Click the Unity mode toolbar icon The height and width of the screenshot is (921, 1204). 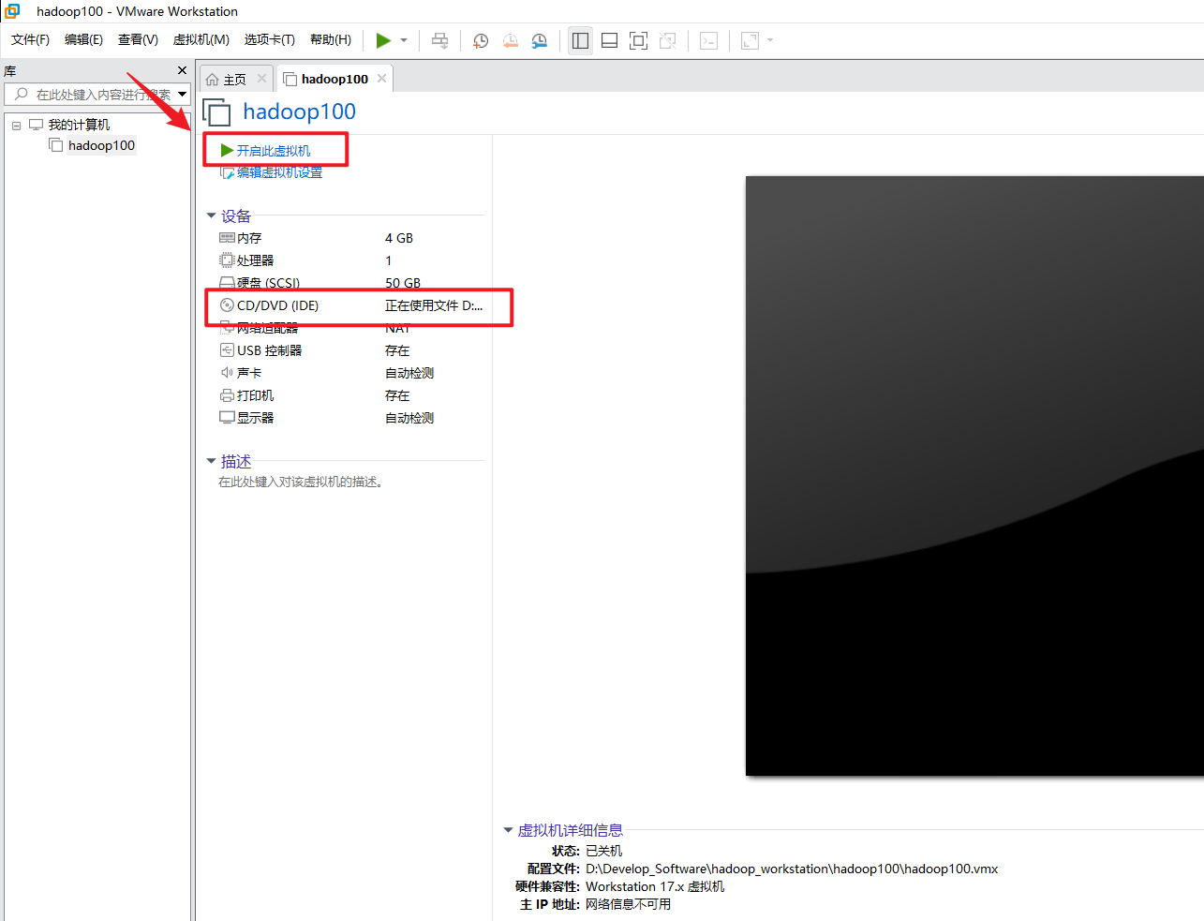click(667, 40)
